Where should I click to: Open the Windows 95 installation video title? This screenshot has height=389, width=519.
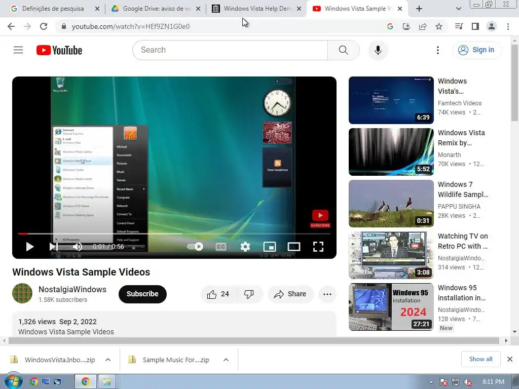[x=462, y=293]
